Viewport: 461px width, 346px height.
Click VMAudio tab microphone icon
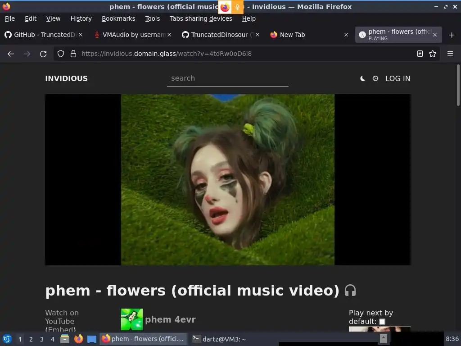tap(97, 35)
